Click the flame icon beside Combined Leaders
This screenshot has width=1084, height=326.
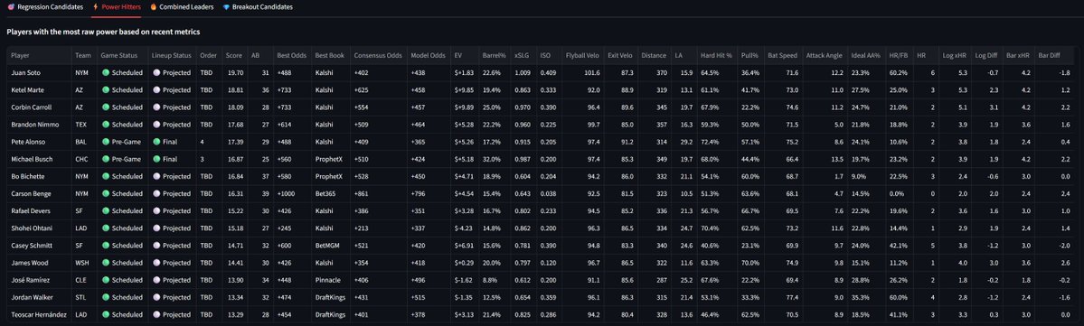154,7
